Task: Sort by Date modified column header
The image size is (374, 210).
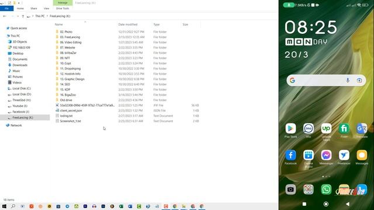Action: pyautogui.click(x=128, y=24)
